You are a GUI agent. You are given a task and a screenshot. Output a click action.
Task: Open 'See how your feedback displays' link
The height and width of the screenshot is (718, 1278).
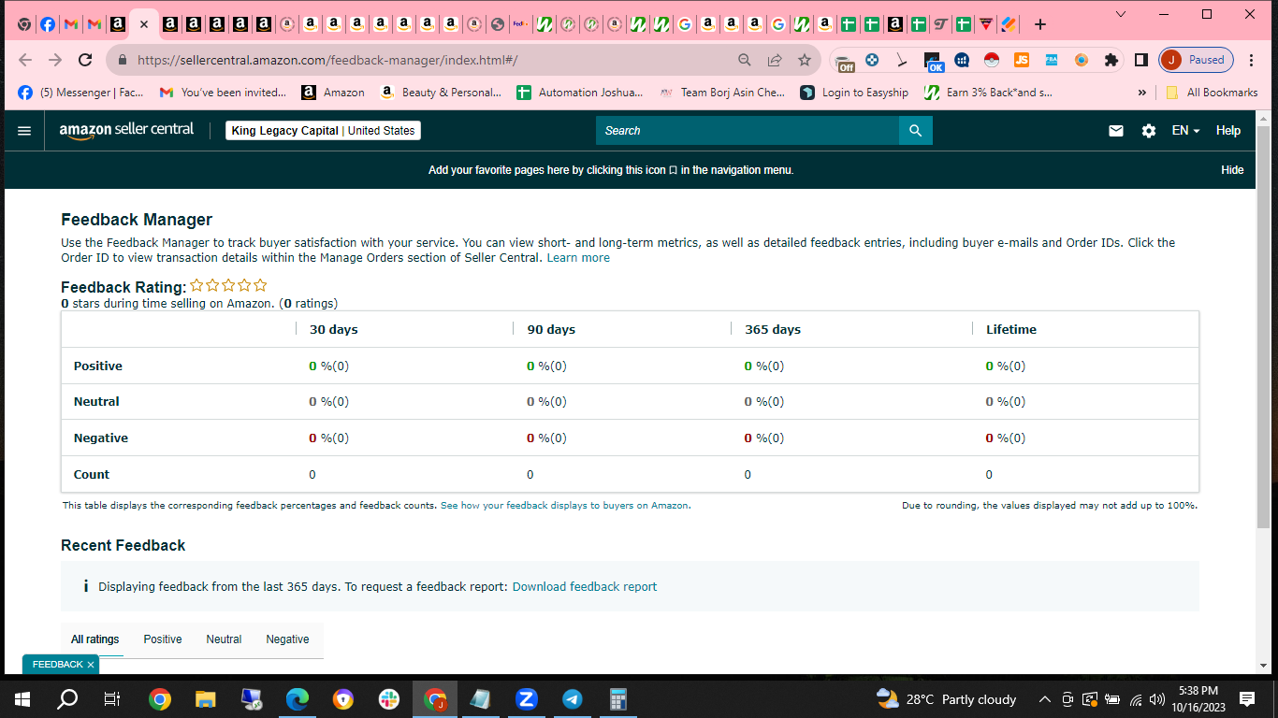(565, 506)
